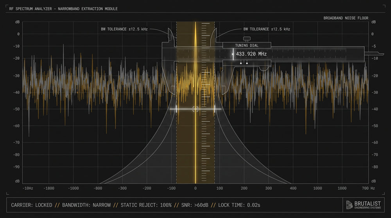Screen dimensions: 391x218
Task: Click the -100 frequency axis label
Action: tap(171, 188)
